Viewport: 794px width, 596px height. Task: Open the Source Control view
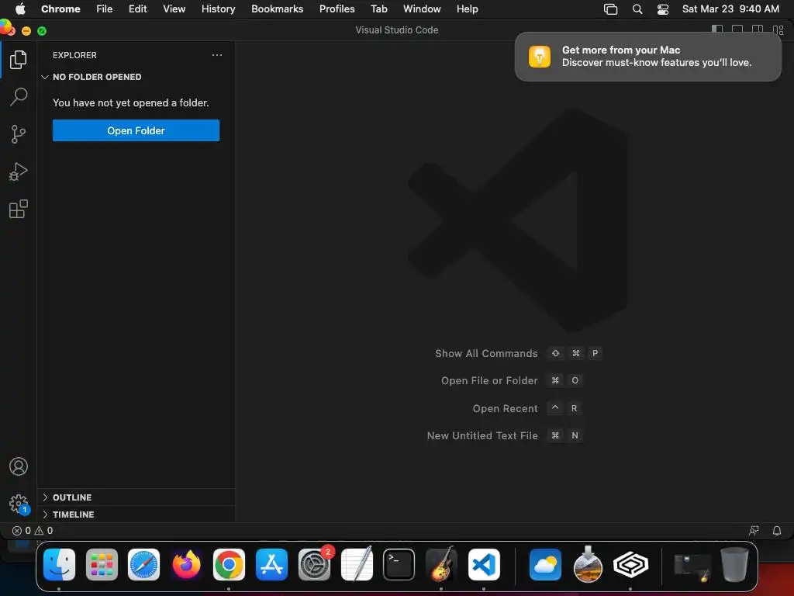[x=19, y=134]
